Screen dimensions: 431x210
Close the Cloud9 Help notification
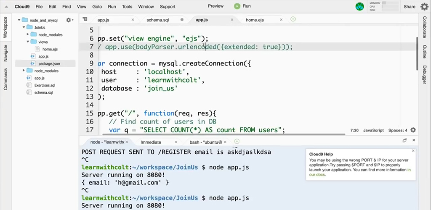tap(413, 150)
